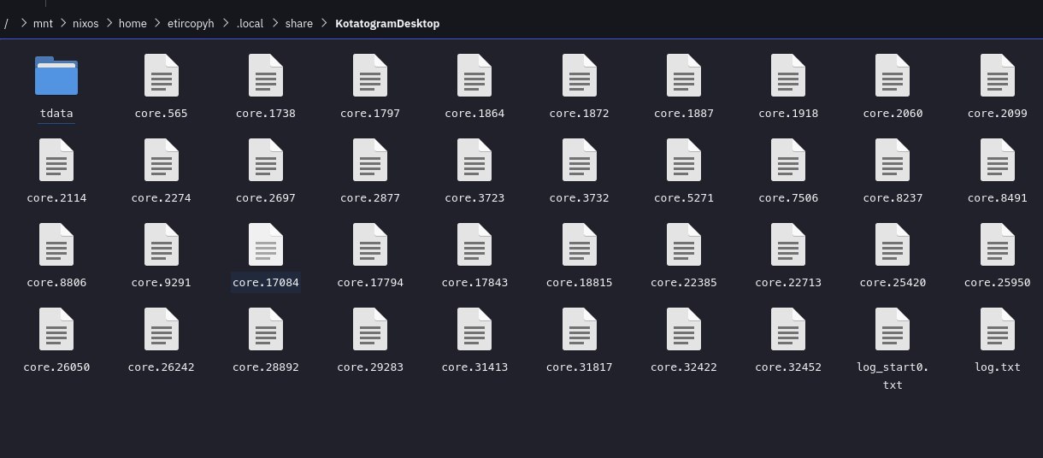This screenshot has height=458, width=1043.
Task: Select the core.28892 file icon
Action: (266, 329)
